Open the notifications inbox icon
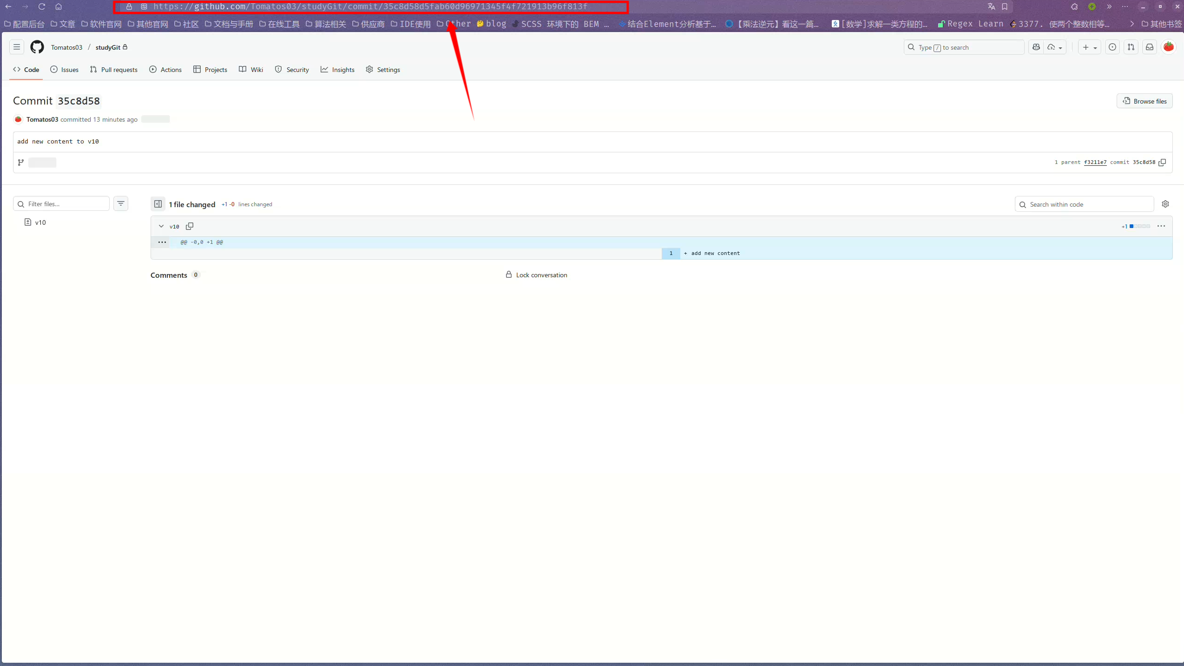The width and height of the screenshot is (1184, 666). point(1149,47)
